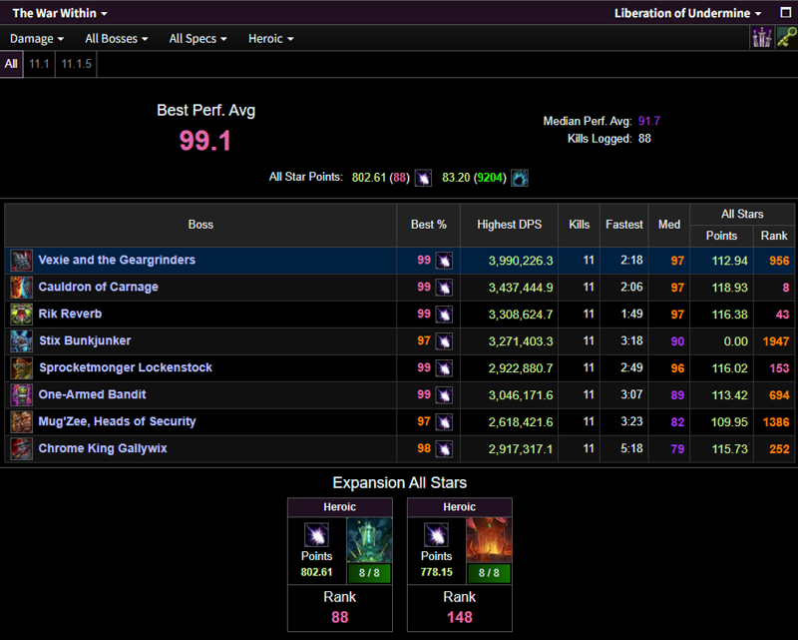This screenshot has width=798, height=640.
Task: Click Rik Reverb boss icon
Action: click(x=21, y=315)
